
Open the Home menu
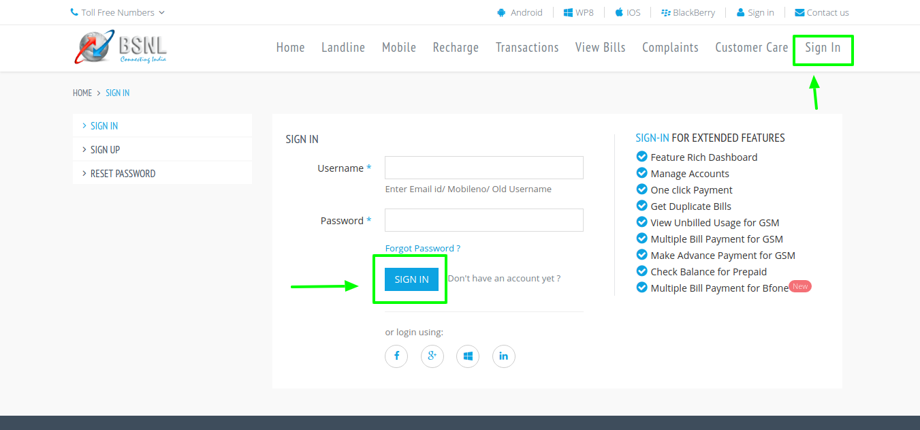[291, 47]
